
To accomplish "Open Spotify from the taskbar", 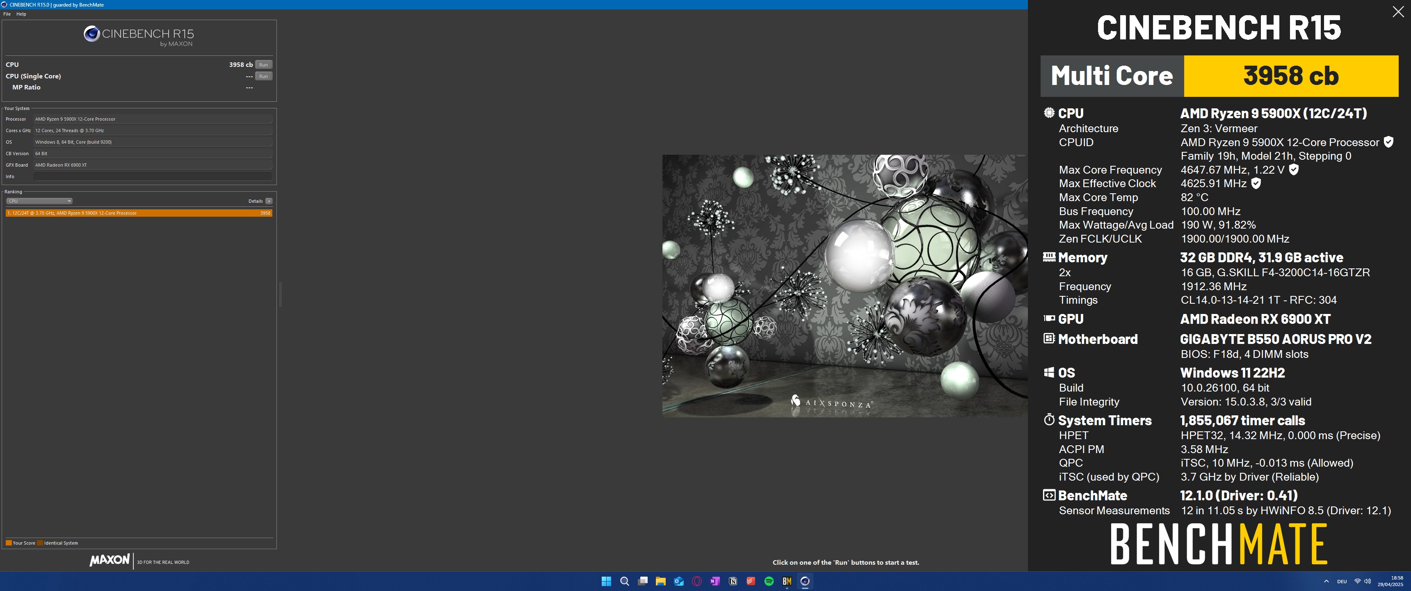I will click(769, 581).
